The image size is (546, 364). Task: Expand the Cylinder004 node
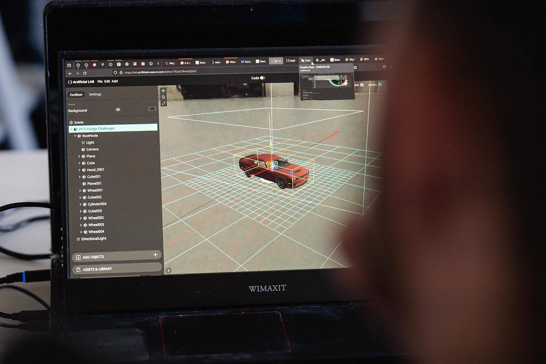click(x=80, y=204)
